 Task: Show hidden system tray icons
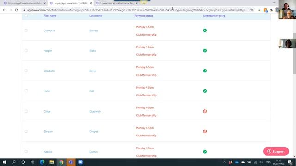tap(224, 162)
